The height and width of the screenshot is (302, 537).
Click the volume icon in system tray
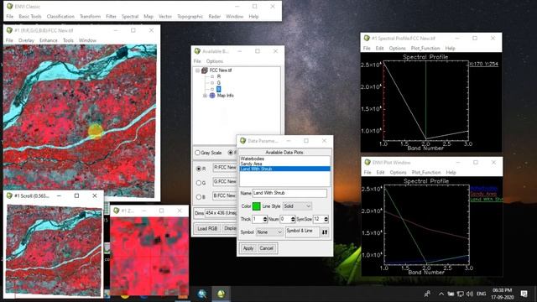pos(470,294)
